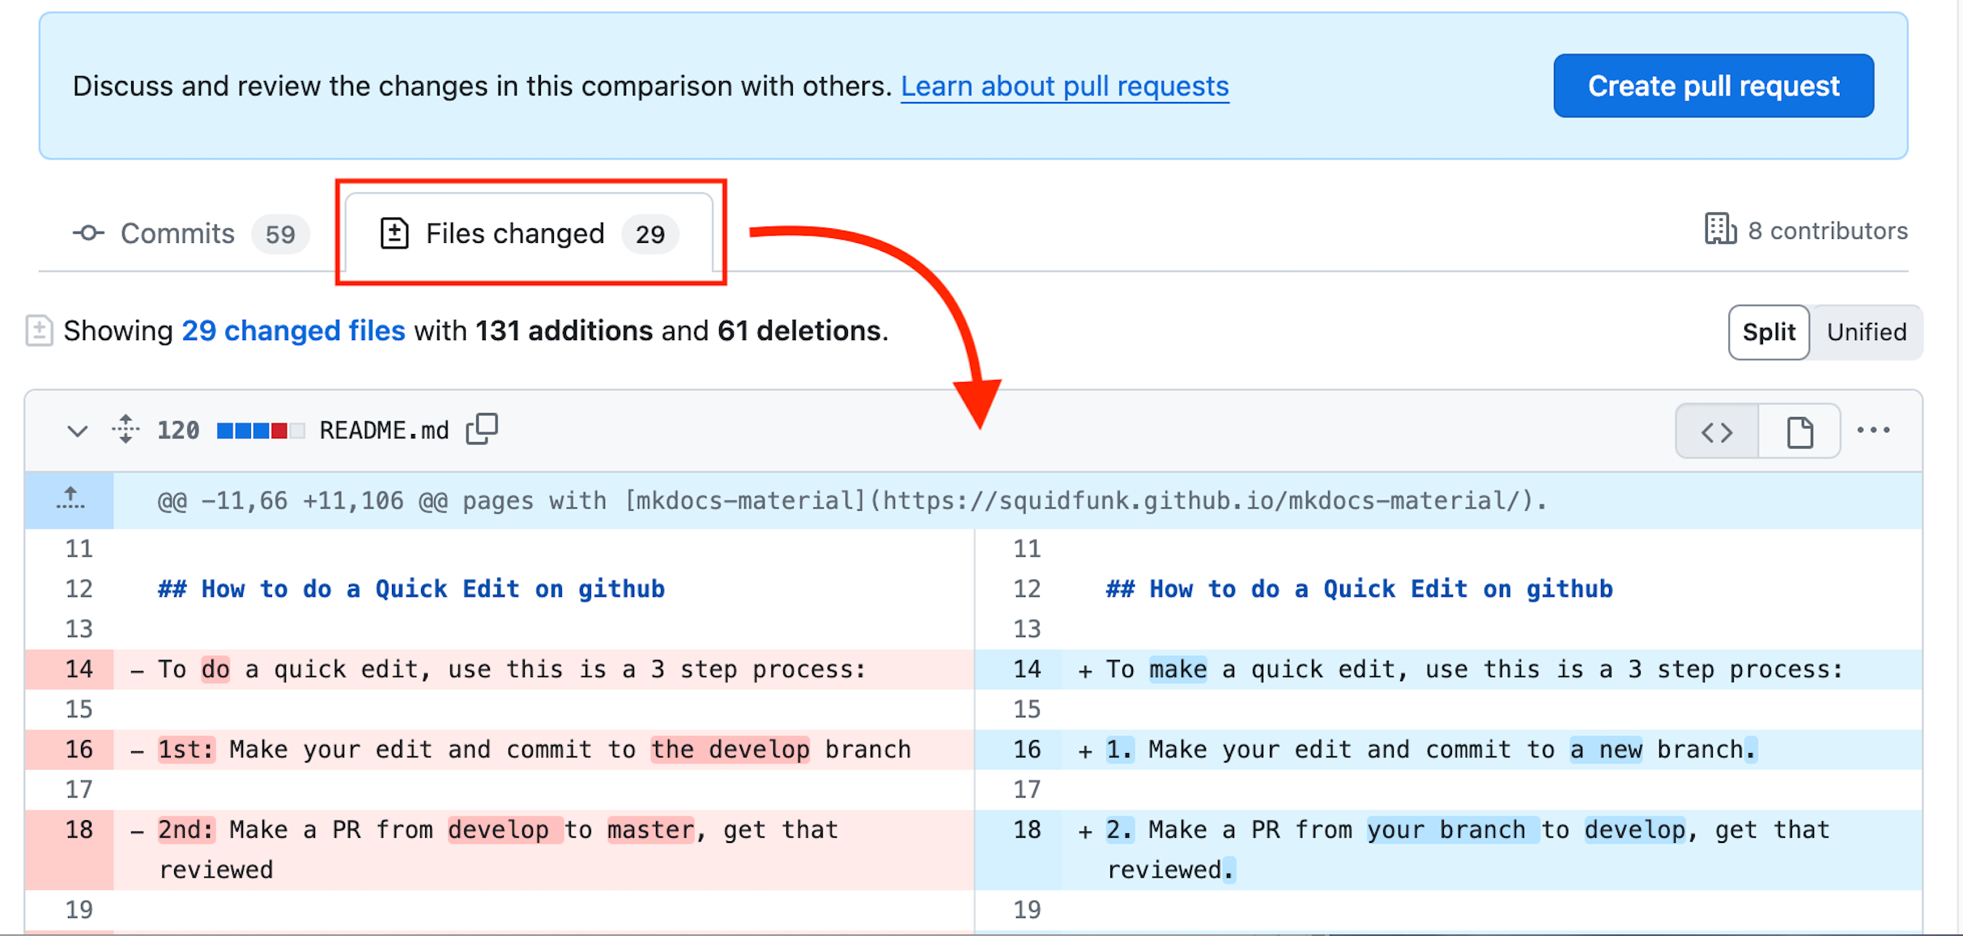The width and height of the screenshot is (1963, 936).
Task: Open Learn about pull requests link
Action: tap(1064, 86)
